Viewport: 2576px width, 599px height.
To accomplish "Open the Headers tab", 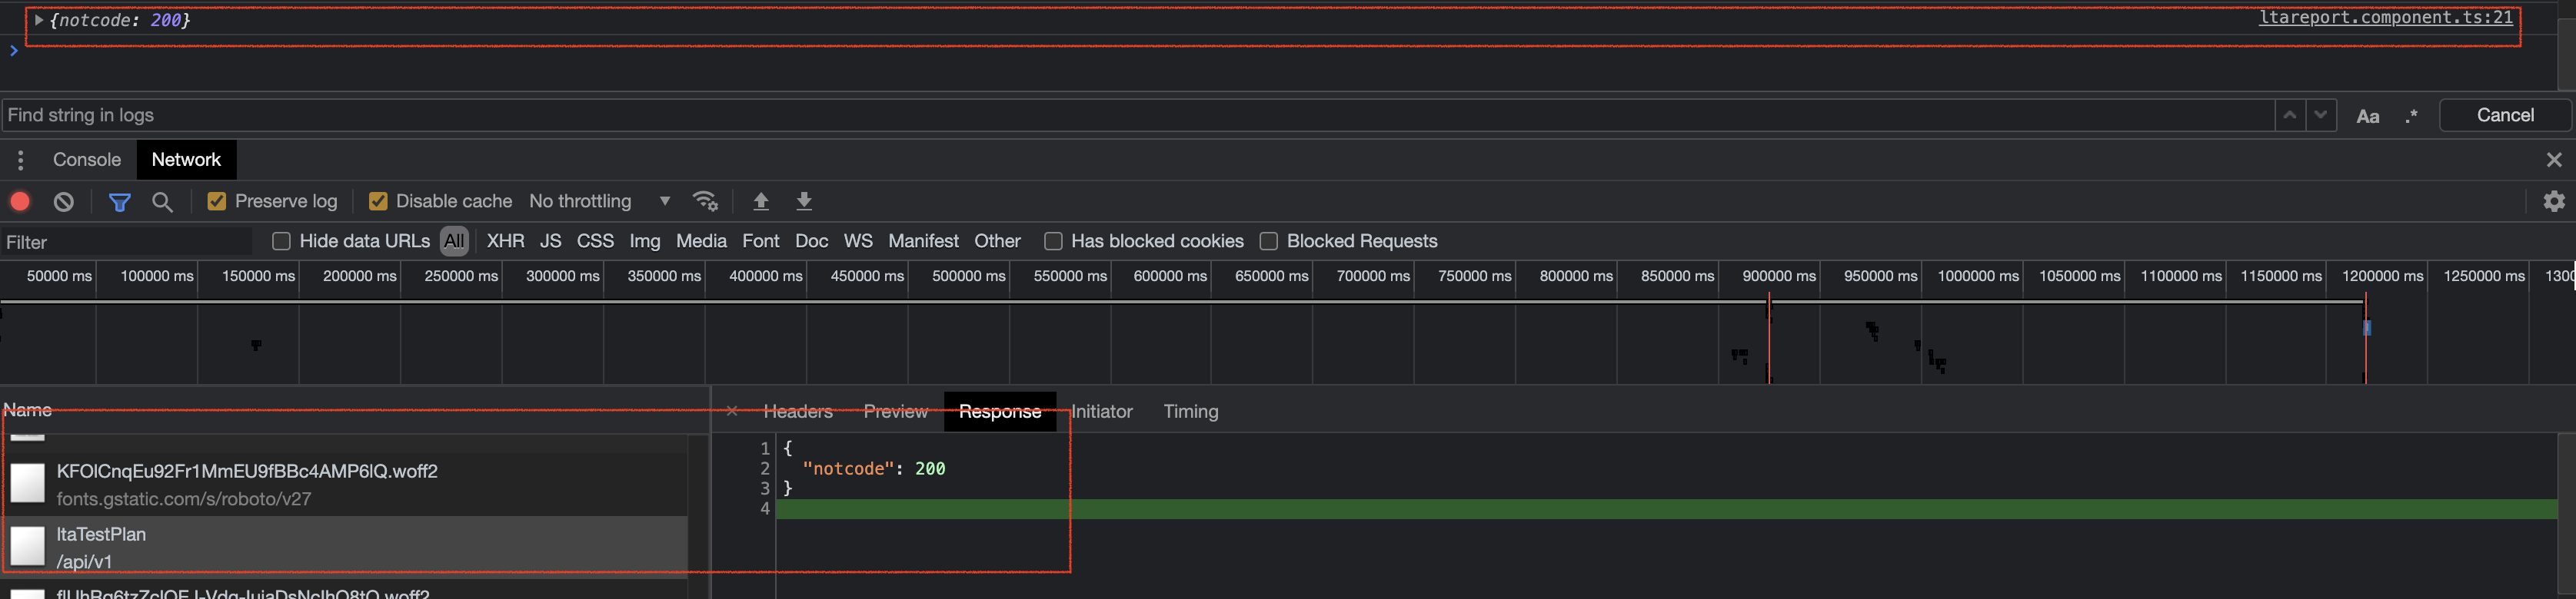I will tap(798, 412).
